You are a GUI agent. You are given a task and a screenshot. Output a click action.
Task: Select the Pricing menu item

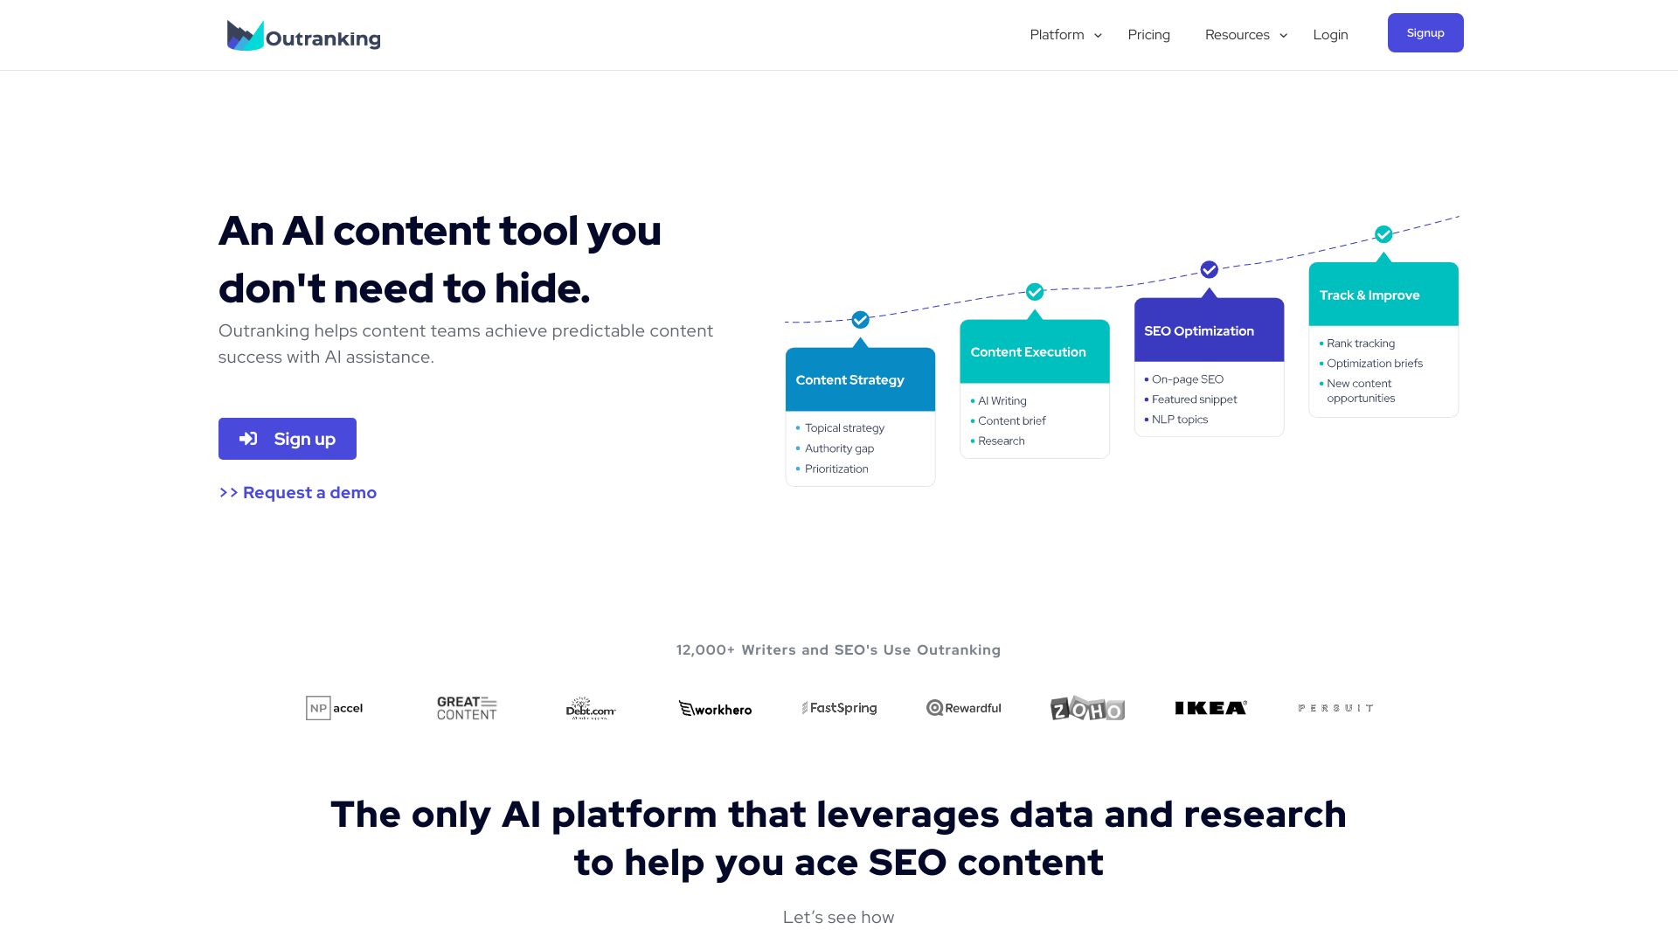tap(1149, 35)
